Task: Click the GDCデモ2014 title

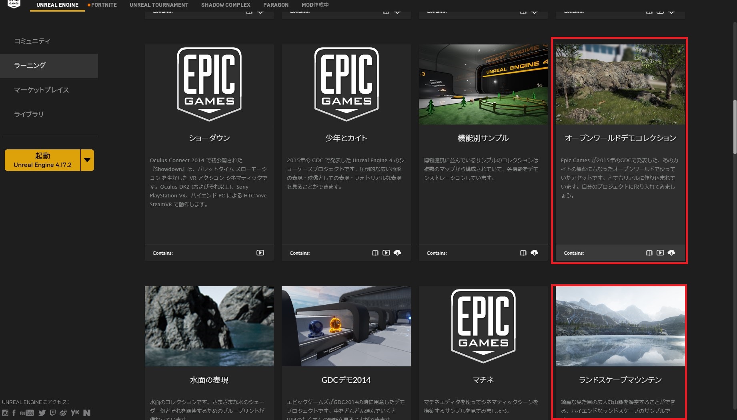Action: point(346,380)
